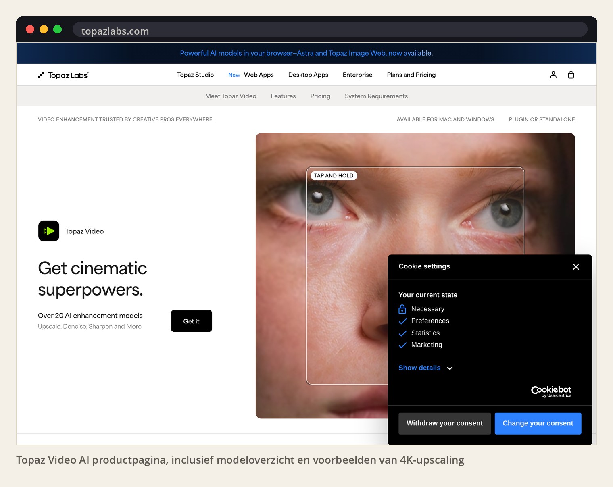The width and height of the screenshot is (613, 487).
Task: Open the user account icon
Action: (553, 75)
